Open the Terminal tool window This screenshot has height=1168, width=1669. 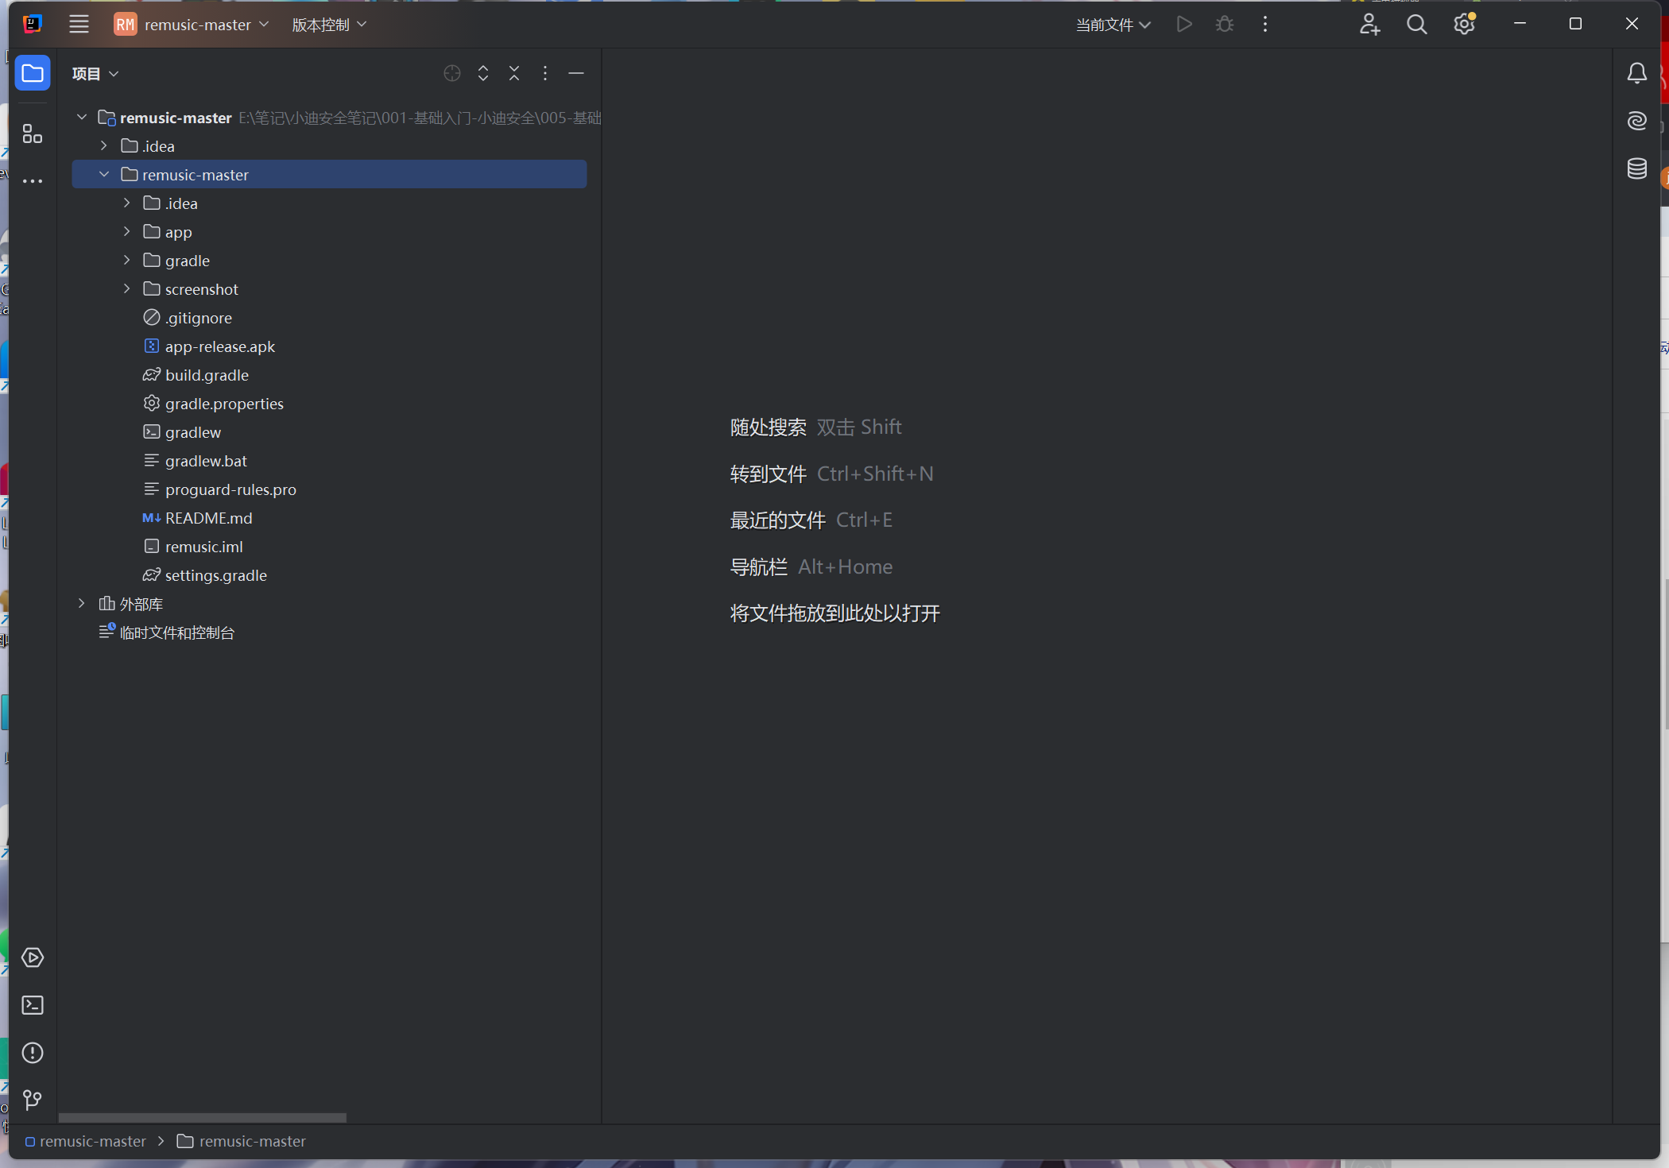[33, 1005]
